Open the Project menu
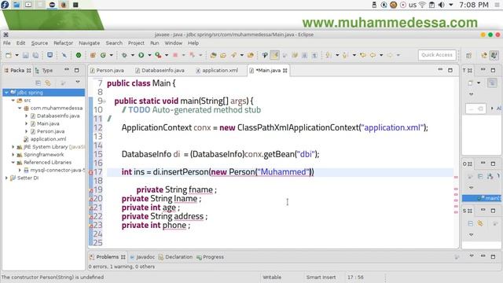 [136, 43]
